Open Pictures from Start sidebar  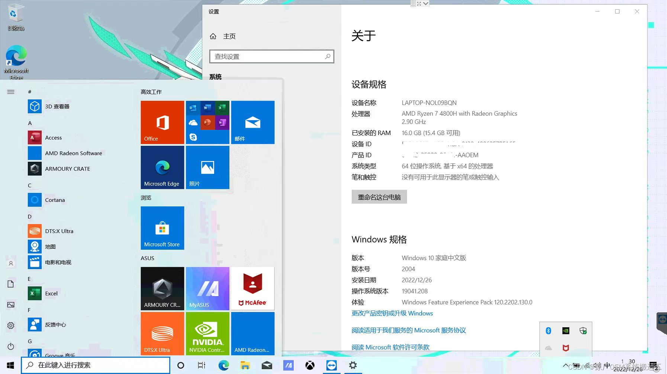(11, 305)
